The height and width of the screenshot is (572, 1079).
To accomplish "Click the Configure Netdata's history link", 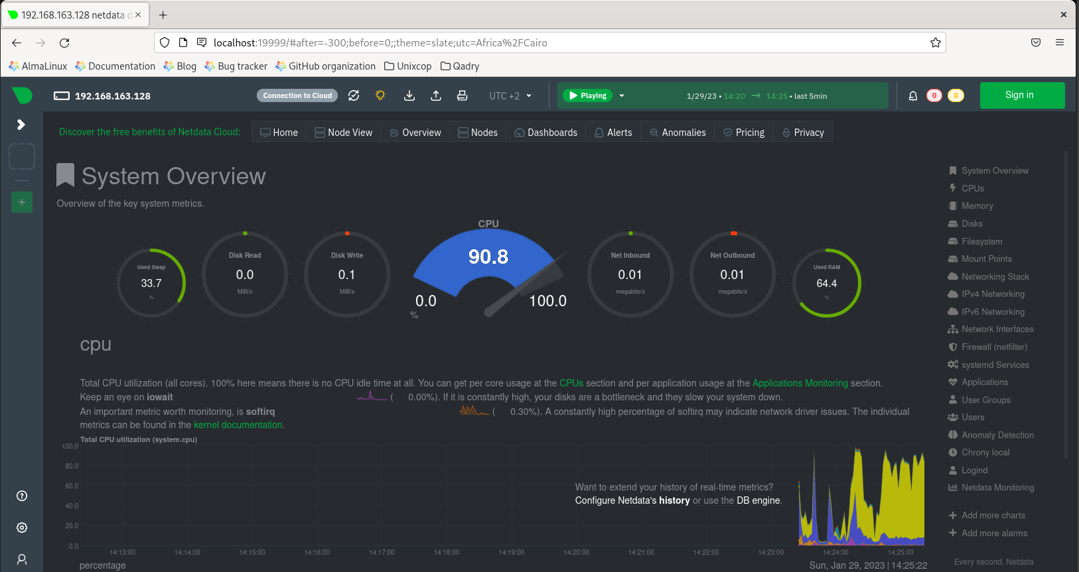I will tap(632, 500).
